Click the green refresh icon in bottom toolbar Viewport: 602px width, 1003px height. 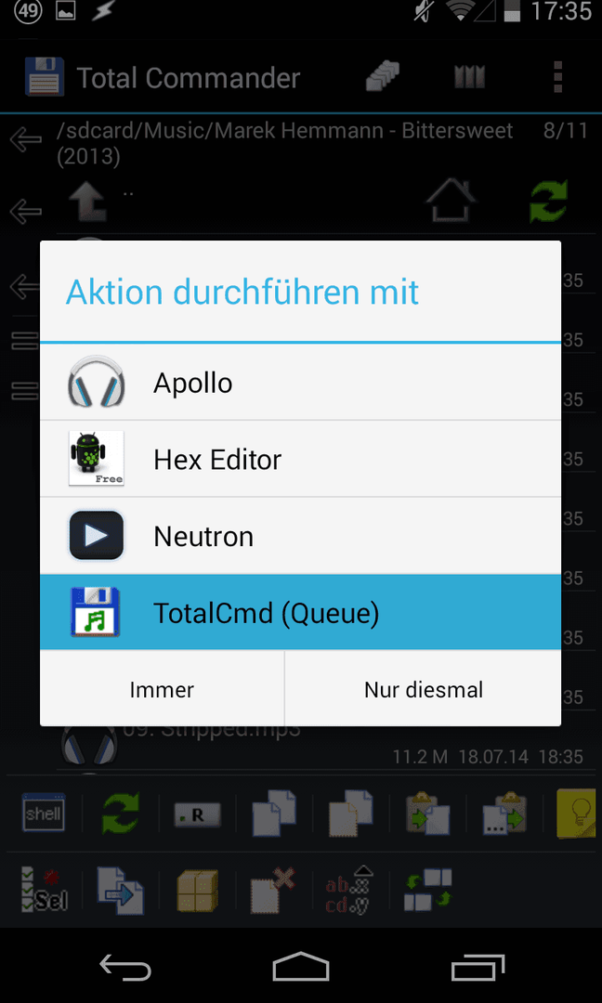point(121,814)
